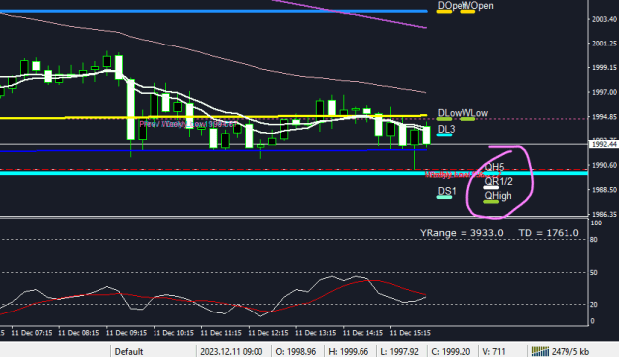Click the cyan marker under DL3
Image resolution: width=619 pixels, height=357 pixels.
[x=444, y=135]
